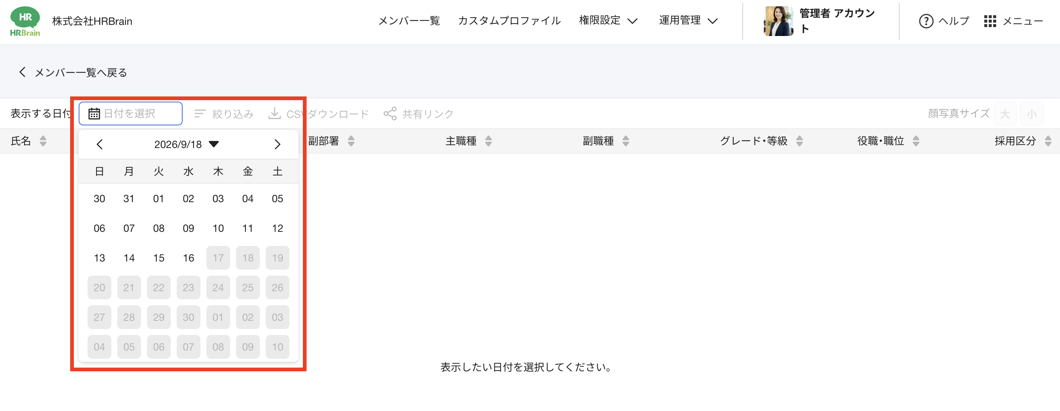Open the grid menu icon
The image size is (1060, 411).
point(989,21)
